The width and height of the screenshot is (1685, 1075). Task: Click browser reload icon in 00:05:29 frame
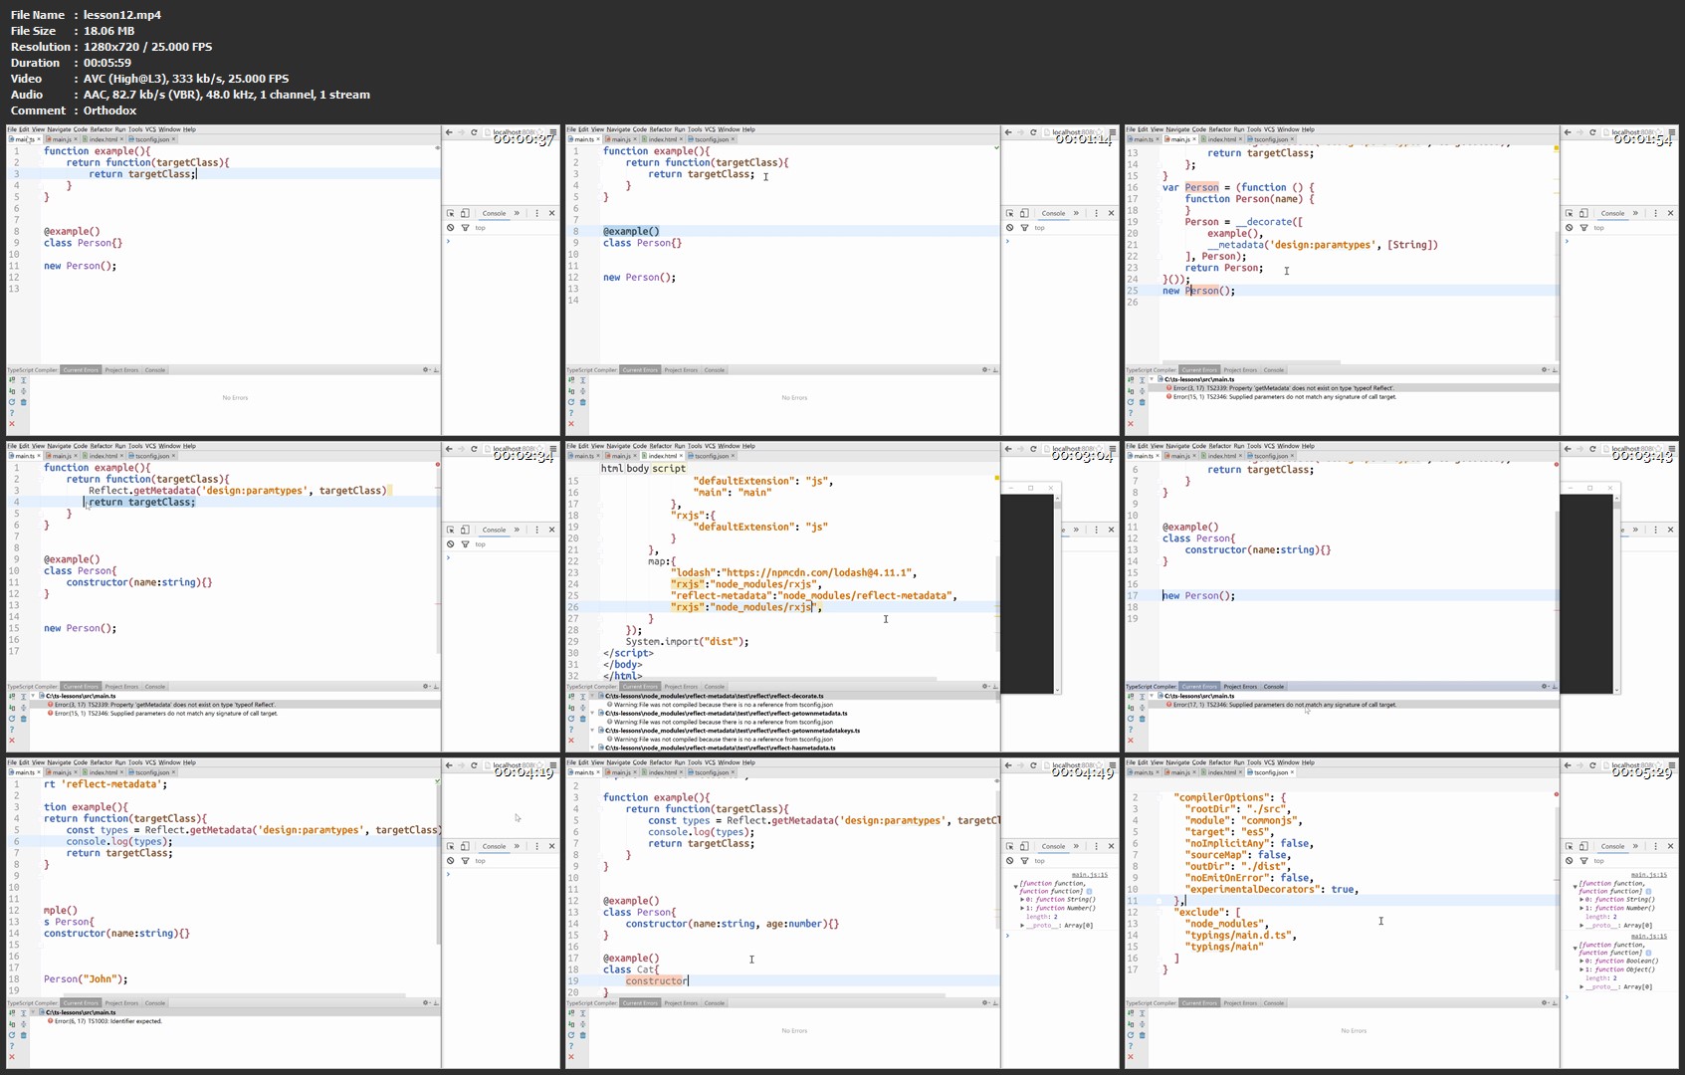pos(1592,765)
